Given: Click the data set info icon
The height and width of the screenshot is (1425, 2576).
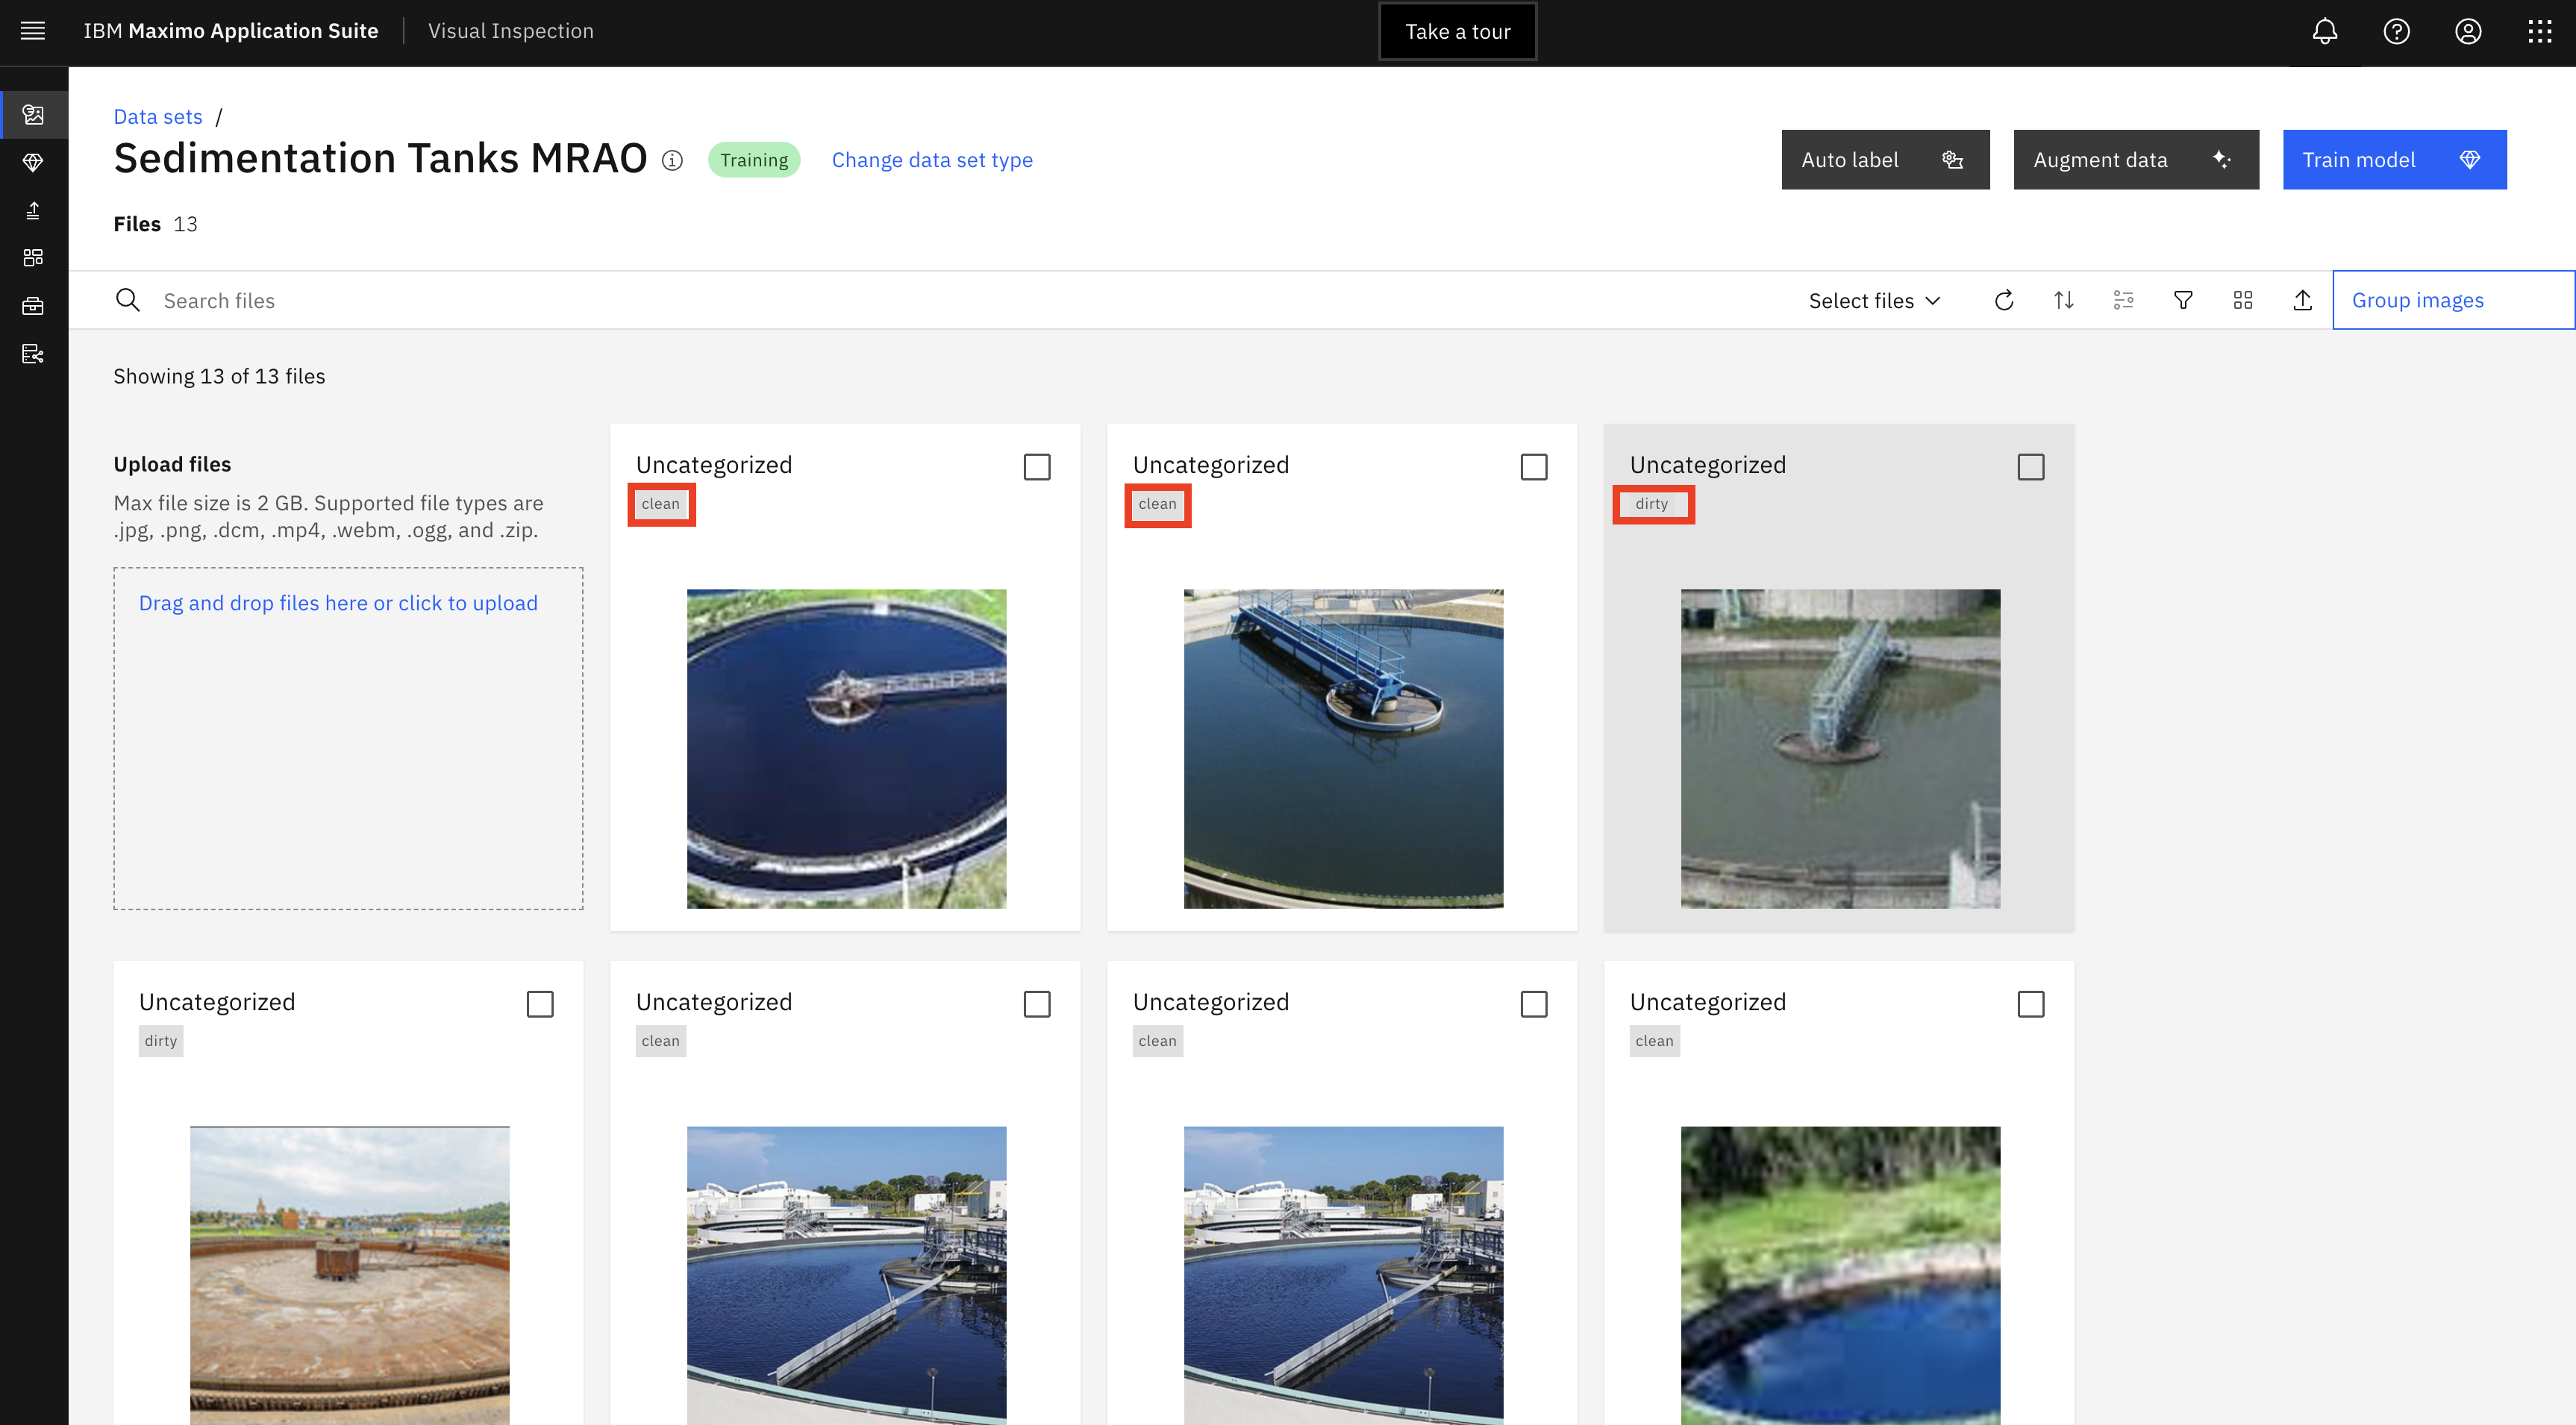Looking at the screenshot, I should 672,160.
